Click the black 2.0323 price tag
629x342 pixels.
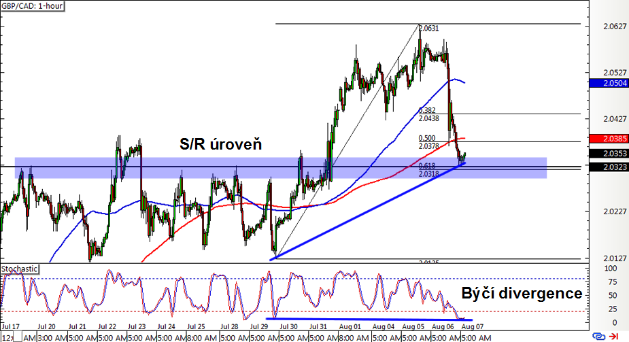tap(609, 167)
